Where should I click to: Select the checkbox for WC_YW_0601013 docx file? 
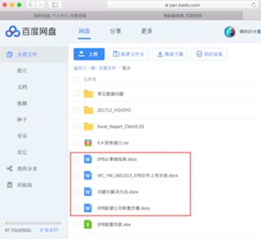pyautogui.click(x=76, y=175)
